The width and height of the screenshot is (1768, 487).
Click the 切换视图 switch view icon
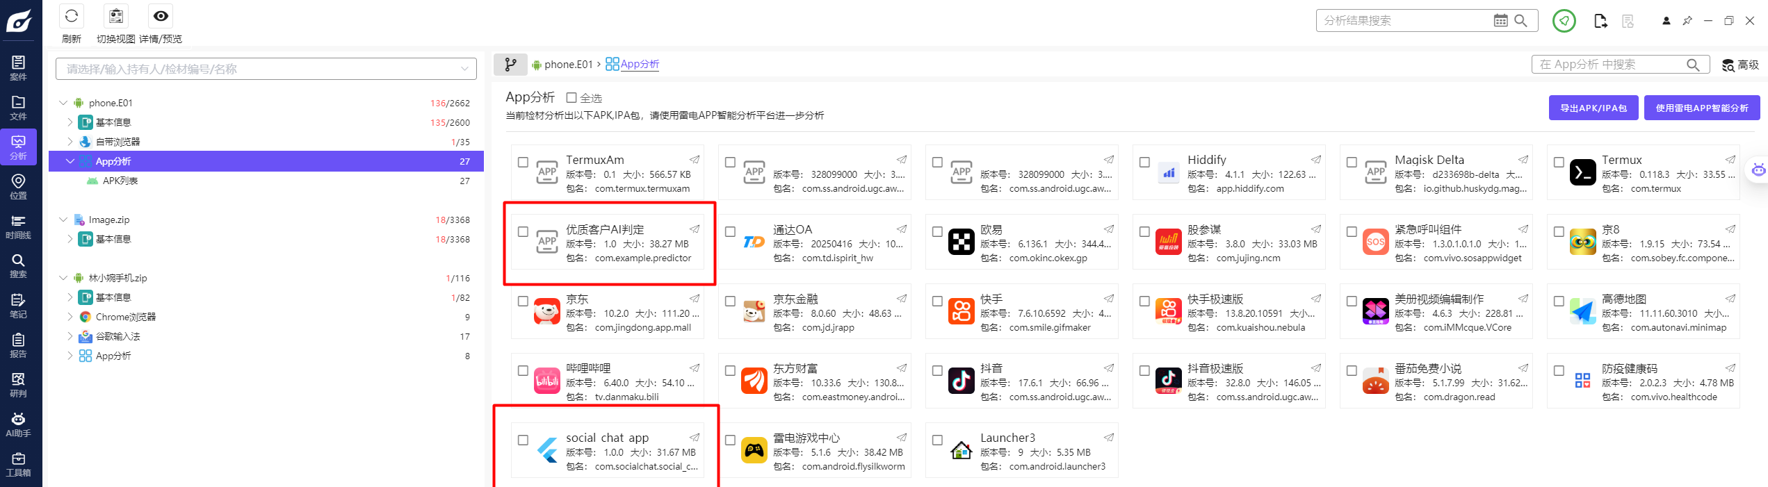[x=116, y=17]
